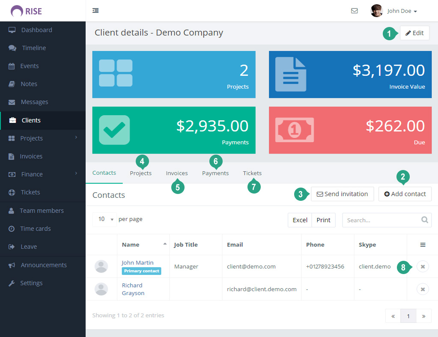Click John Doe's avatar picture
Screen dimensions: 438x337
[376, 11]
